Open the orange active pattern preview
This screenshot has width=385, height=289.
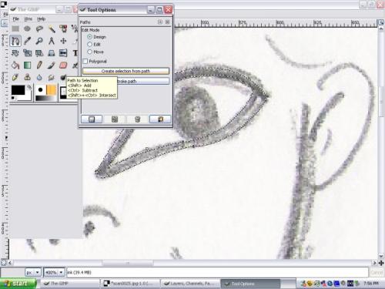click(x=52, y=90)
